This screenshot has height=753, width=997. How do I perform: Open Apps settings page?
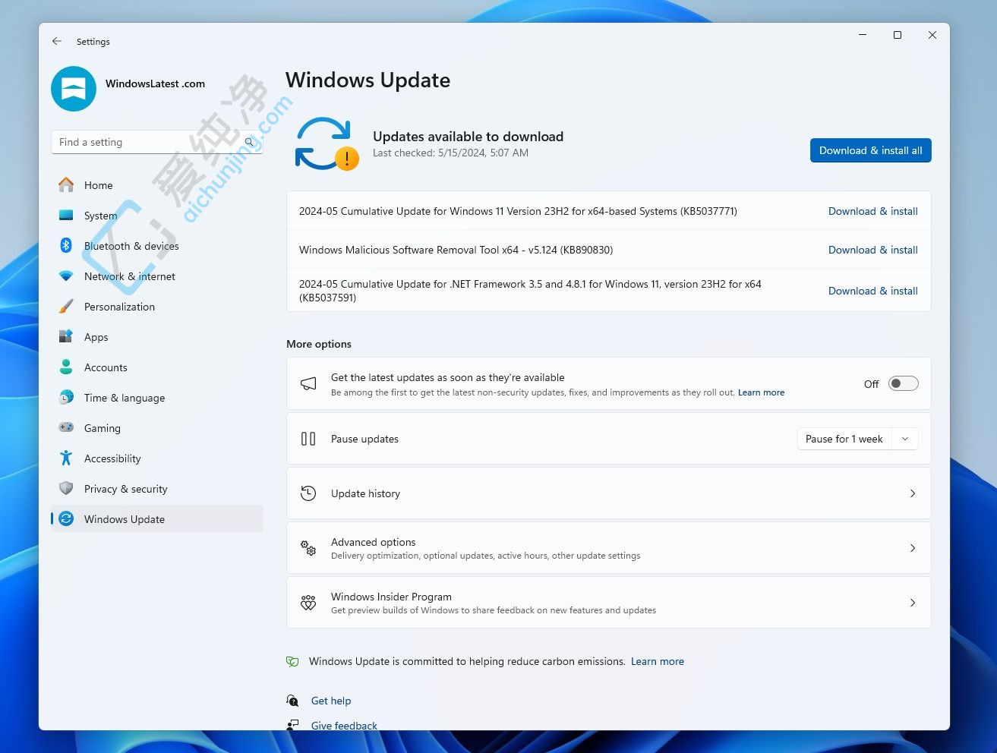click(157, 337)
